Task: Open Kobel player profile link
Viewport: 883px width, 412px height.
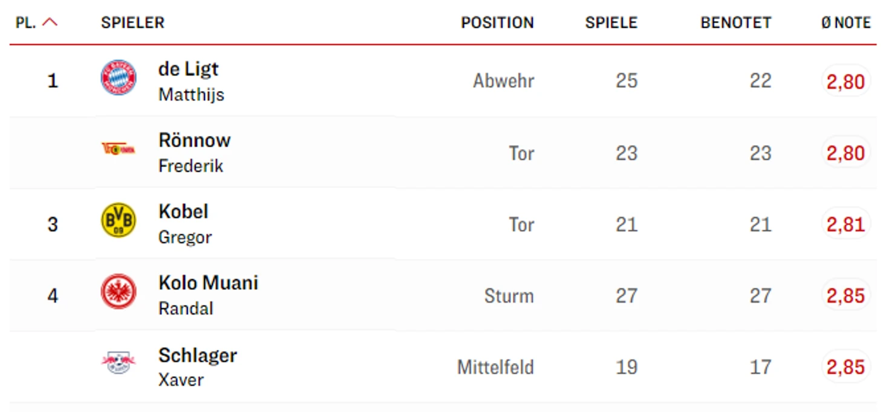Action: point(183,211)
